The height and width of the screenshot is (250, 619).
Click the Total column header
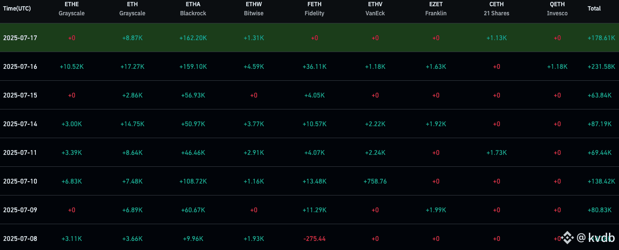pos(594,9)
